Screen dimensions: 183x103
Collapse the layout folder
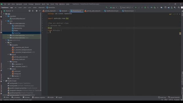(8, 55)
